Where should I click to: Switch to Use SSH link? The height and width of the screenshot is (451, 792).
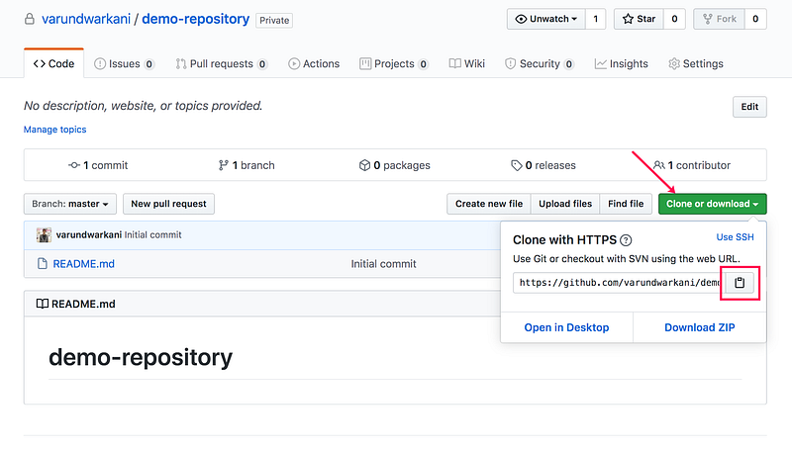click(x=735, y=237)
